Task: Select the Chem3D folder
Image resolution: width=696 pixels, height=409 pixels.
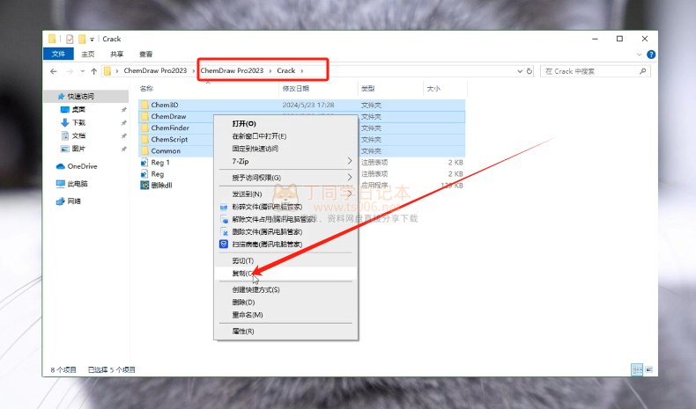Action: (x=165, y=105)
